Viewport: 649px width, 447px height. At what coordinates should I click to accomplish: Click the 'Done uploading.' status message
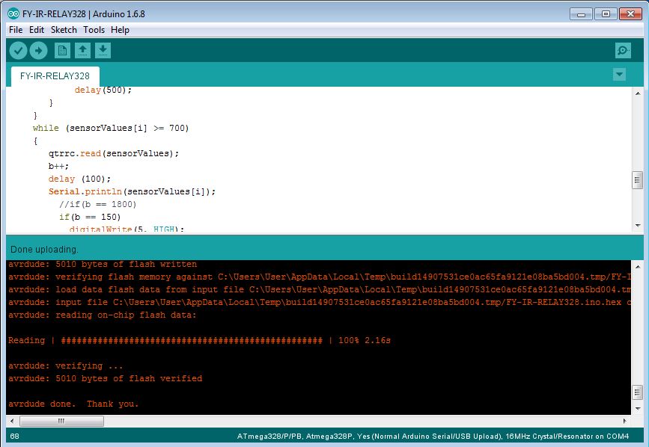click(x=44, y=250)
